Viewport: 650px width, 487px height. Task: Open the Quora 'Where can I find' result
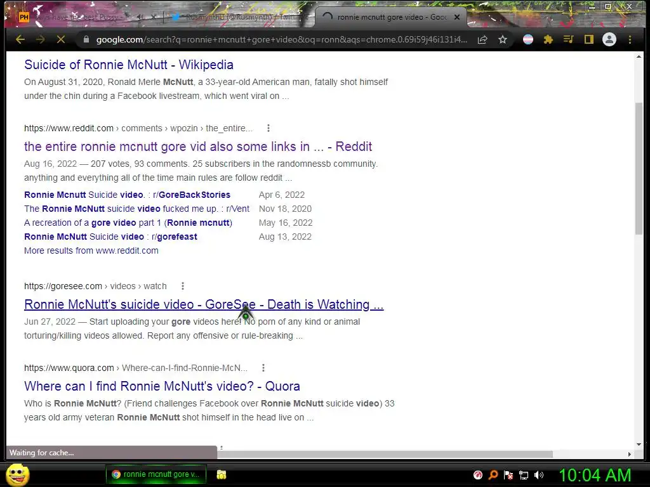coord(162,386)
